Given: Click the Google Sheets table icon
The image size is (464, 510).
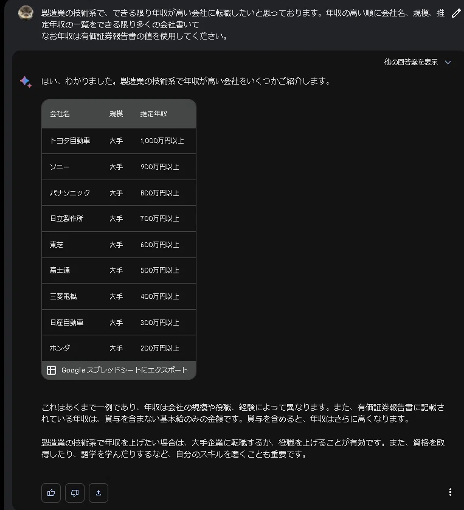Looking at the screenshot, I should tap(51, 370).
